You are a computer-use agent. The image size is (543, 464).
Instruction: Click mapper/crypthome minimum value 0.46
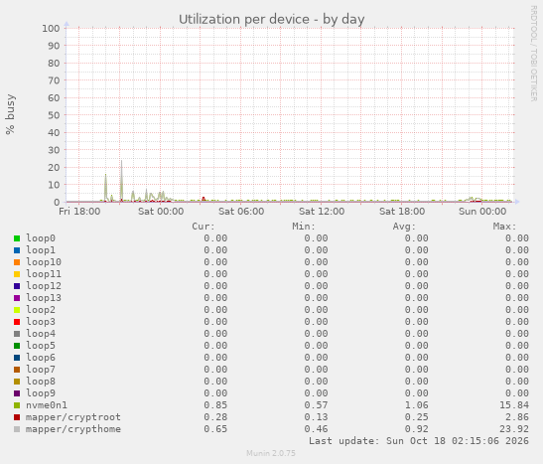[316, 429]
